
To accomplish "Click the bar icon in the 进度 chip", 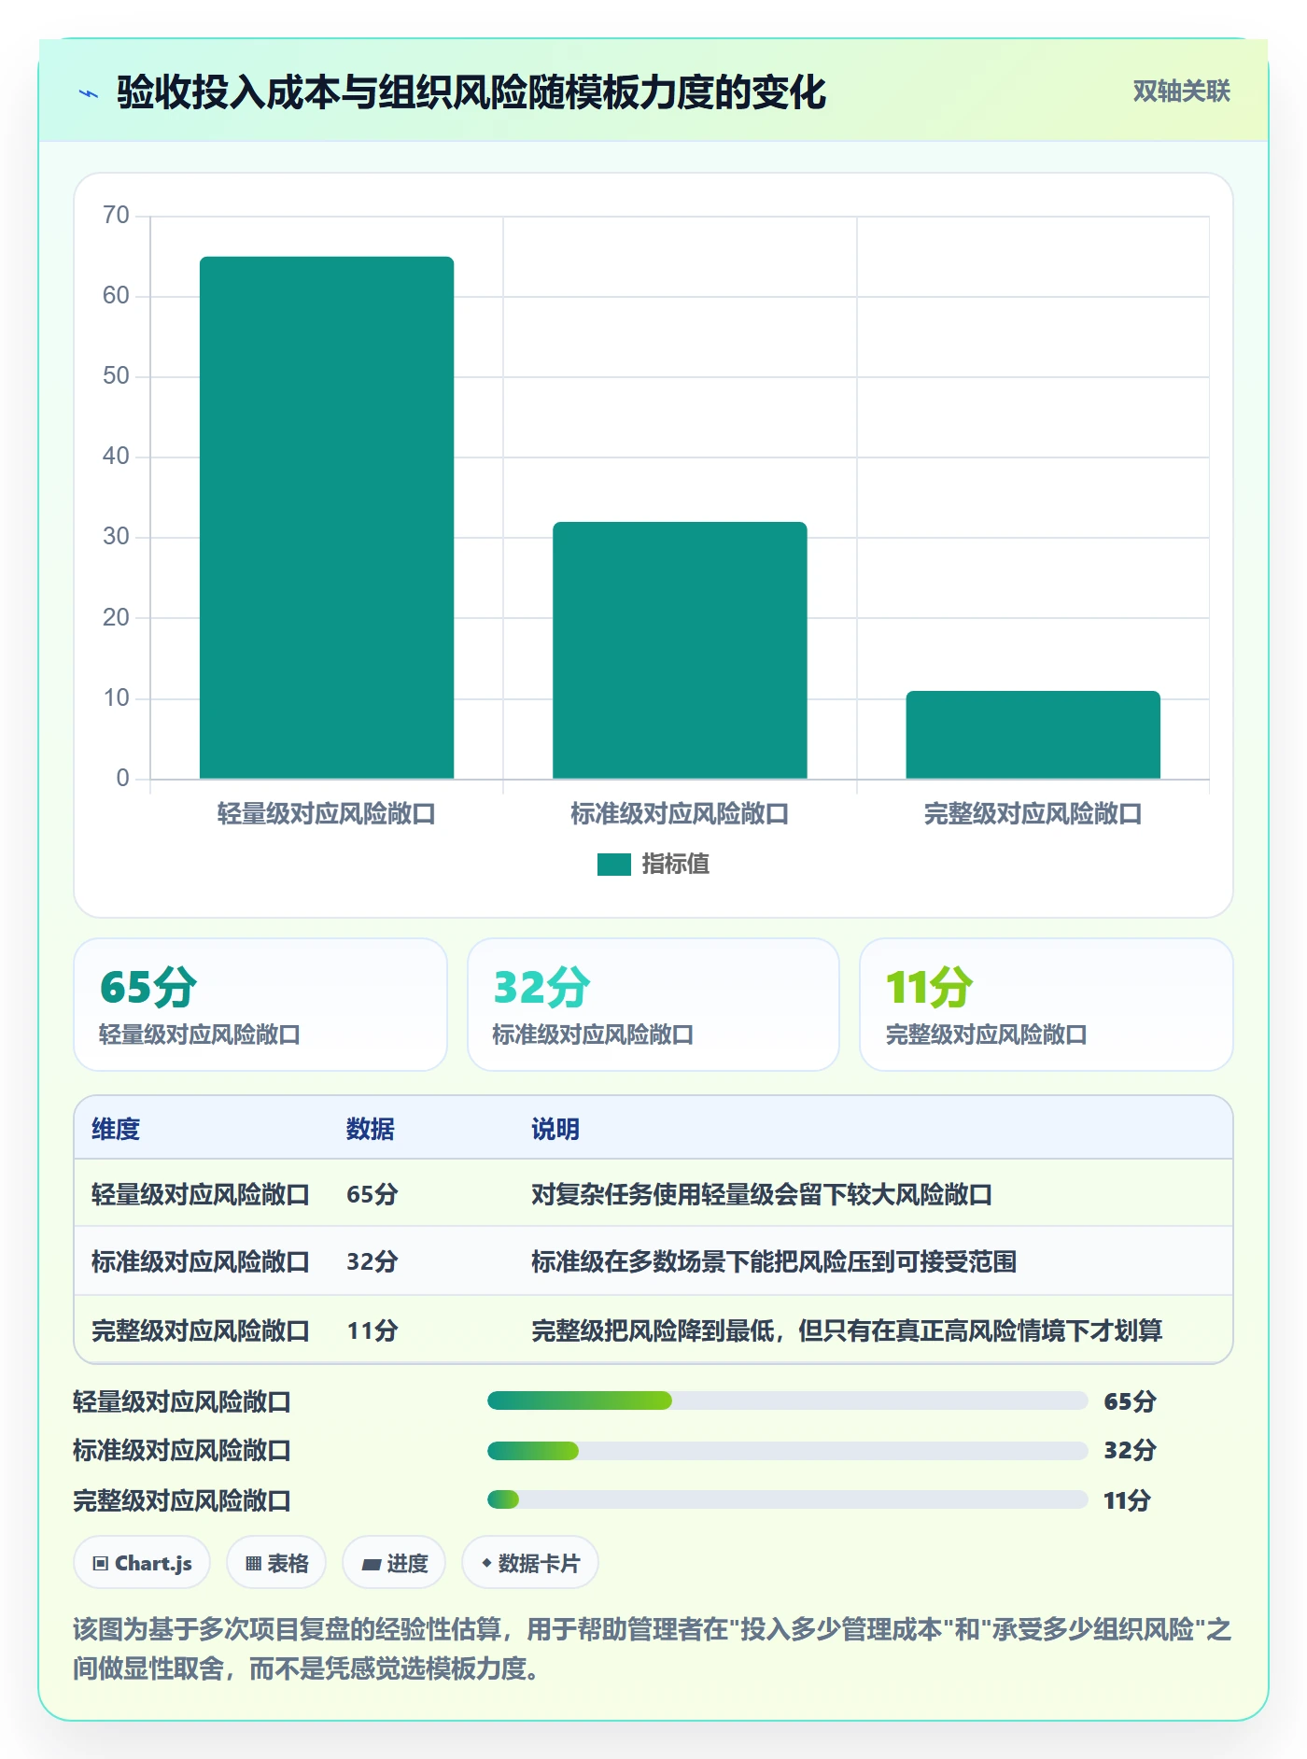I will 372,1564.
